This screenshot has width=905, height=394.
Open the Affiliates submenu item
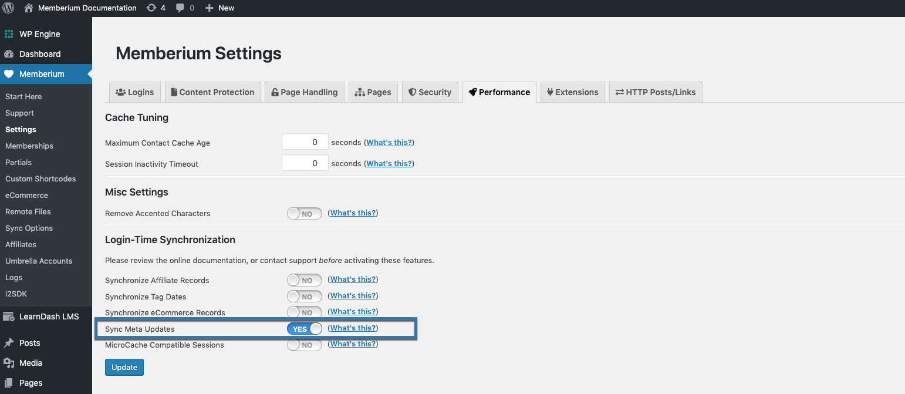pos(21,244)
